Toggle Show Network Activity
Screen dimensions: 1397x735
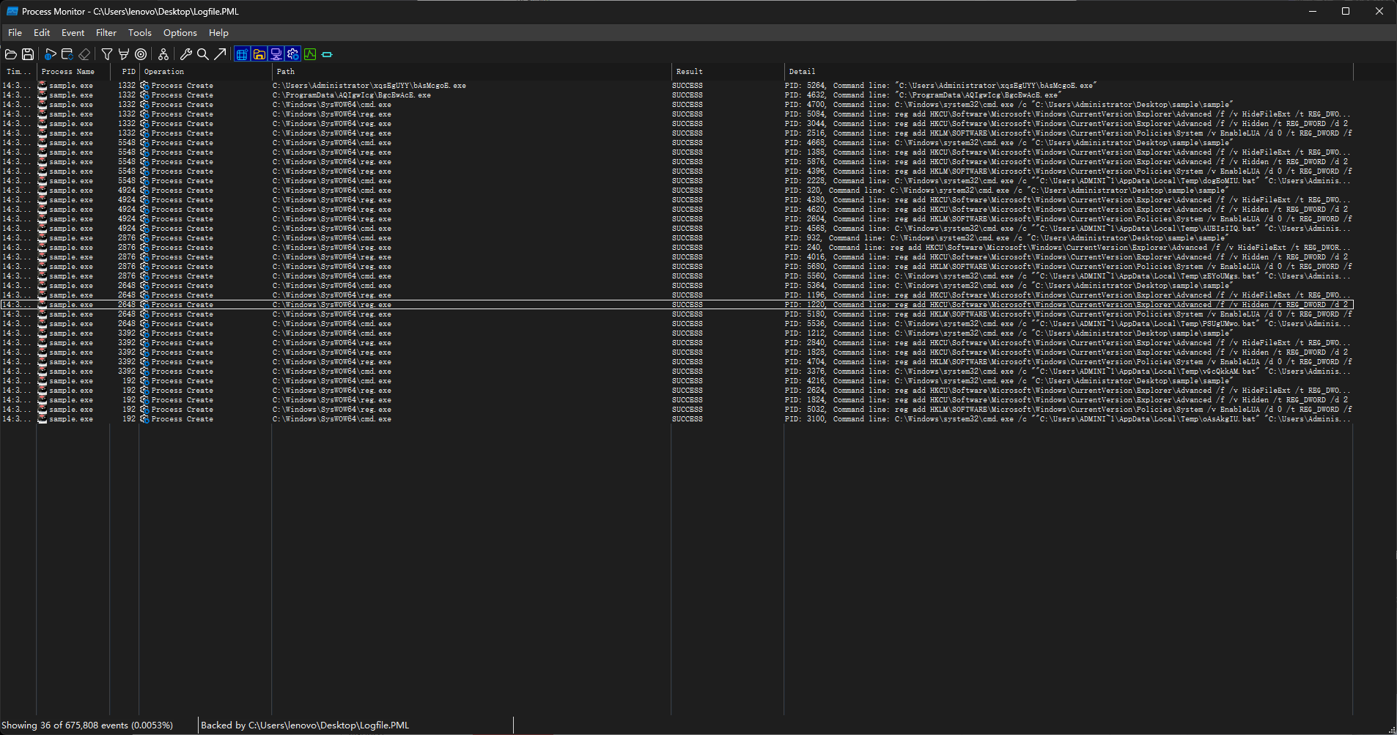coord(276,54)
